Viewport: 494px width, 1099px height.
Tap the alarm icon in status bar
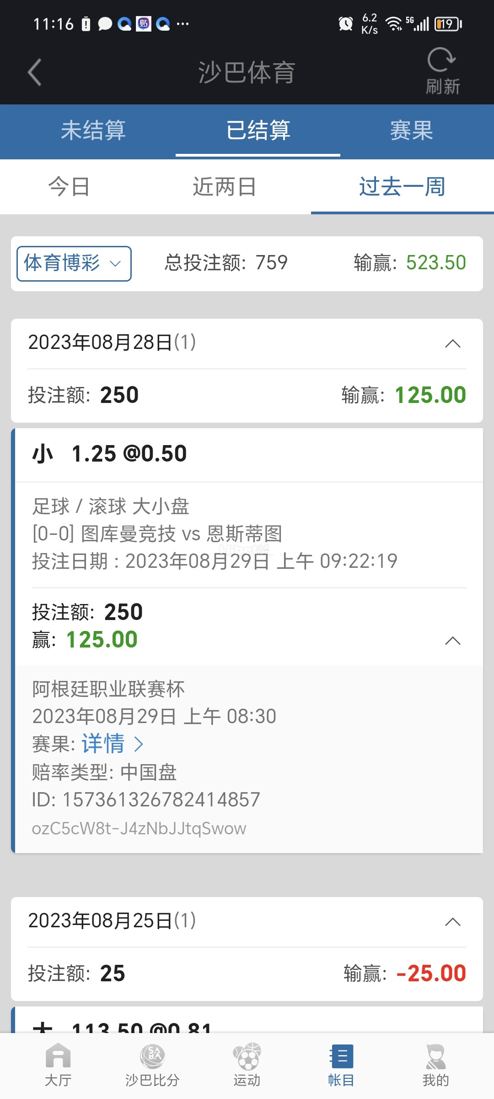[345, 24]
